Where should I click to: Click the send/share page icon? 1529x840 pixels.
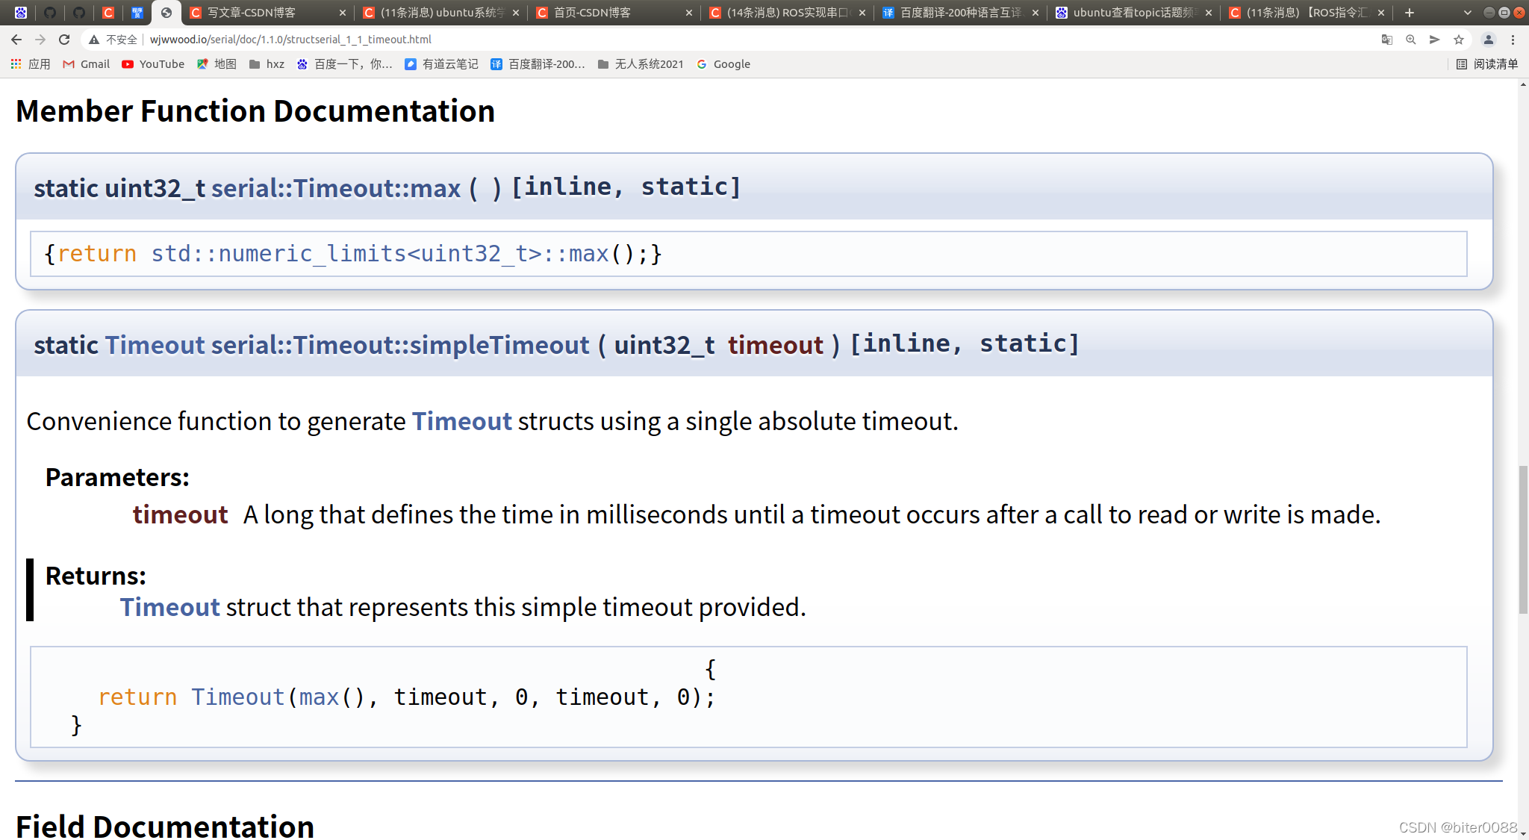[x=1434, y=40]
